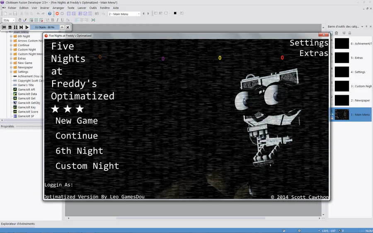Image resolution: width=373 pixels, height=233 pixels.
Task: Toggle Underline text formatting
Action: [62, 20]
